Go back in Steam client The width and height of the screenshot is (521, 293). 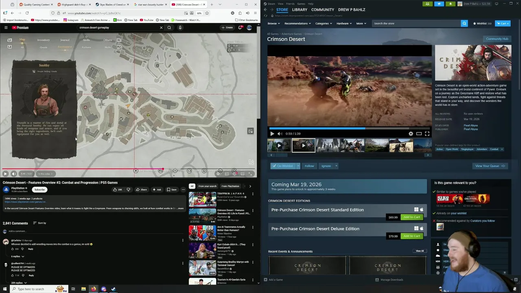coord(265,9)
